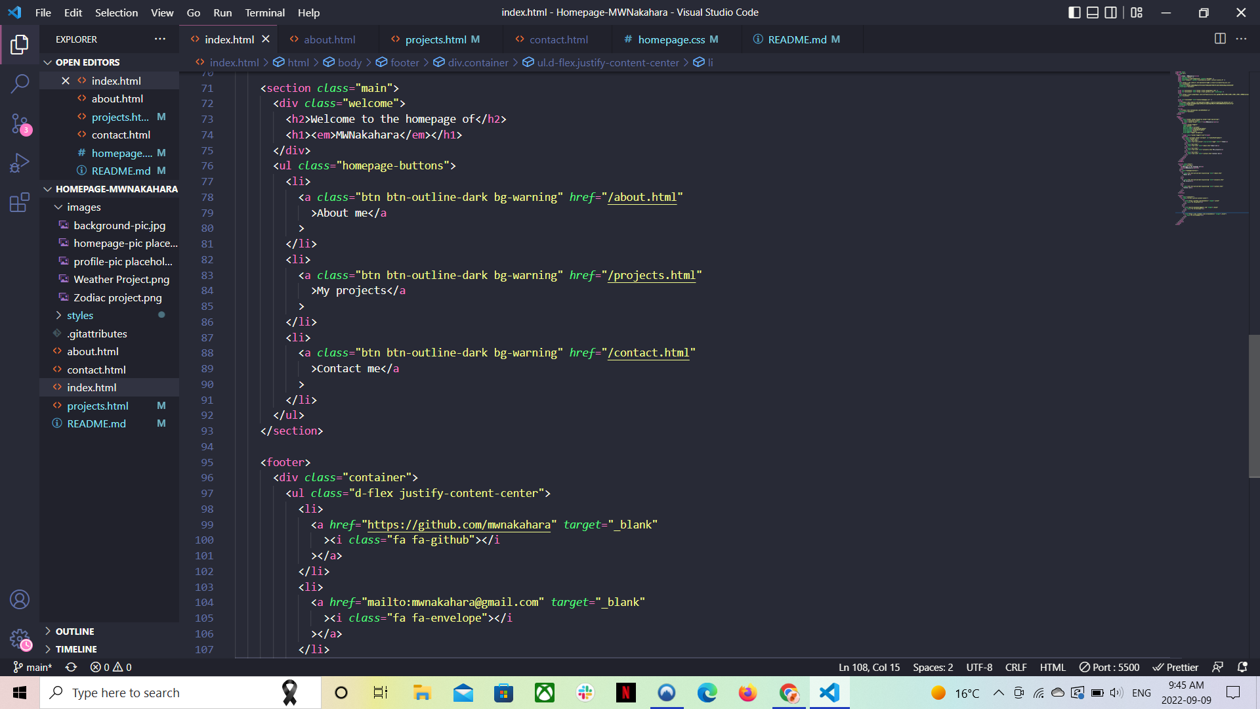Open the Selection menu
This screenshot has width=1260, height=709.
(116, 12)
